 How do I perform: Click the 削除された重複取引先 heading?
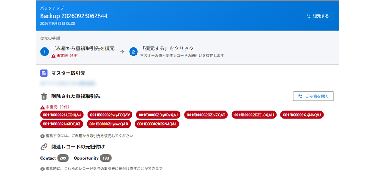(75, 96)
